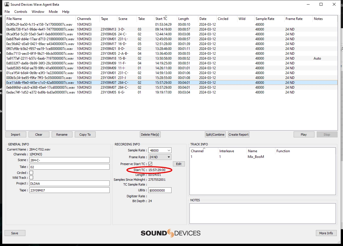Click inside the Notes text area
The width and height of the screenshot is (343, 246).
(x=263, y=213)
